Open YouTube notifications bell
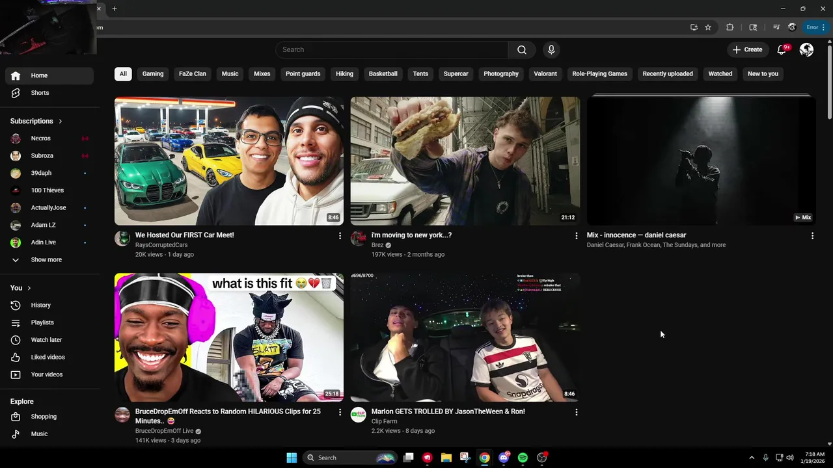The image size is (833, 468). tap(782, 50)
